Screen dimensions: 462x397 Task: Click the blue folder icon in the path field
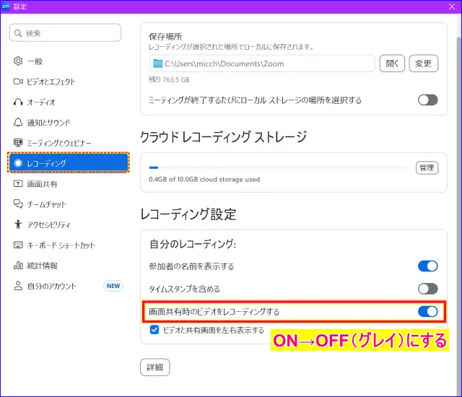[158, 64]
